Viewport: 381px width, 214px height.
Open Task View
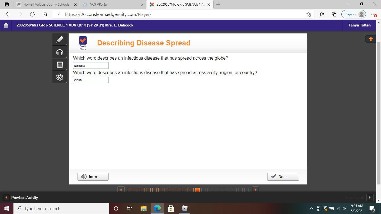pyautogui.click(x=129, y=208)
